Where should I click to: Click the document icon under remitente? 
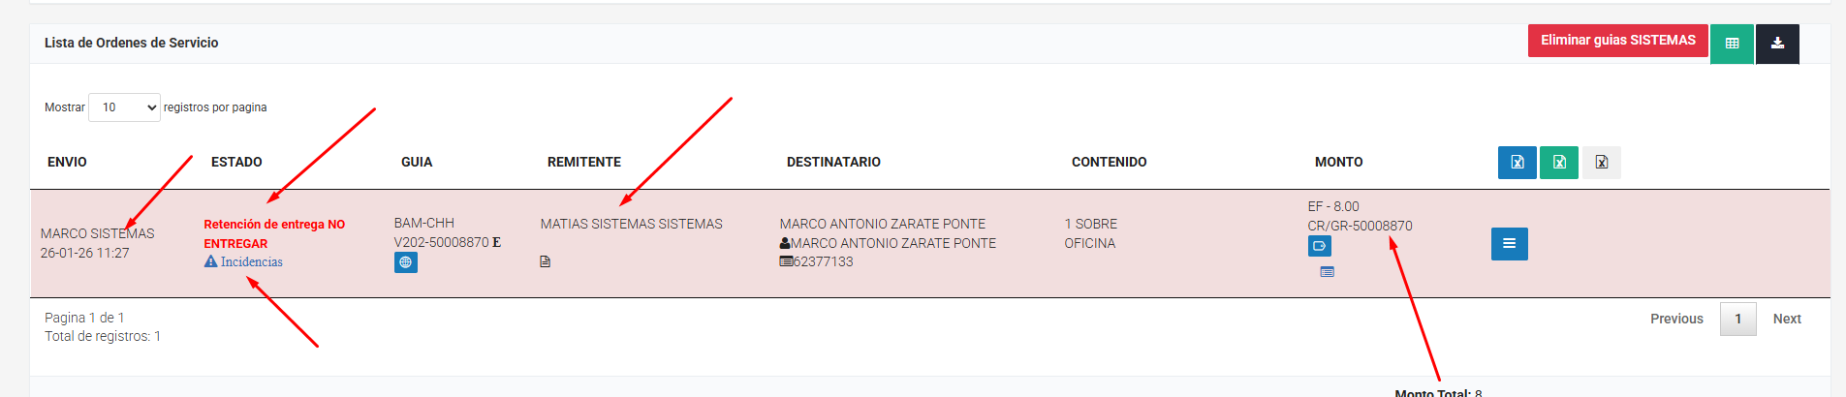click(546, 261)
